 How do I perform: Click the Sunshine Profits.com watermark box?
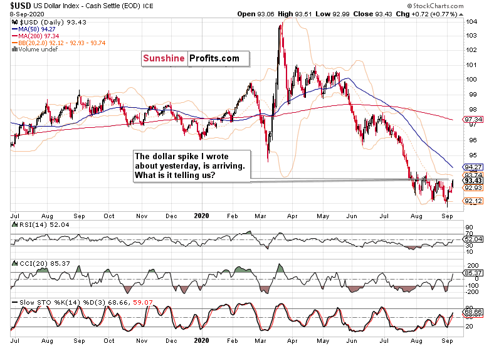click(x=195, y=58)
